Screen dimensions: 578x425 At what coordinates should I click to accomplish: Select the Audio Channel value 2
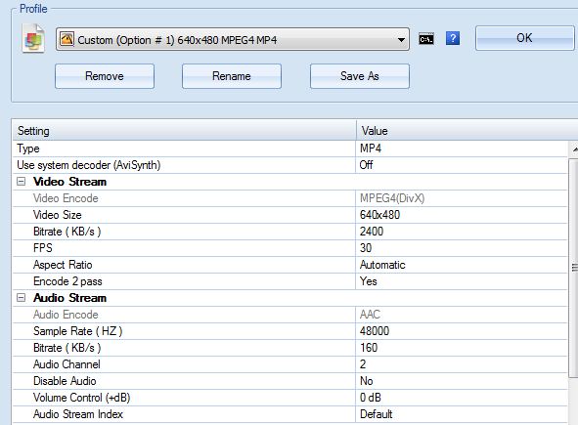point(363,364)
